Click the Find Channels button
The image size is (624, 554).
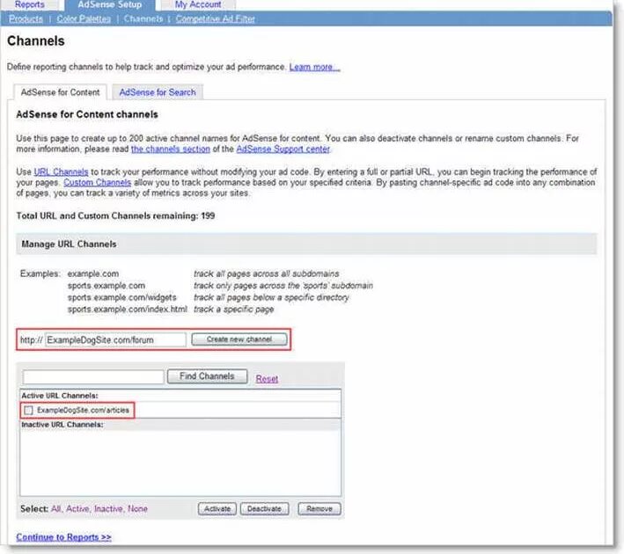pos(207,376)
